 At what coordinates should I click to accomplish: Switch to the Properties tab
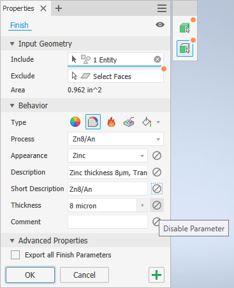click(18, 8)
